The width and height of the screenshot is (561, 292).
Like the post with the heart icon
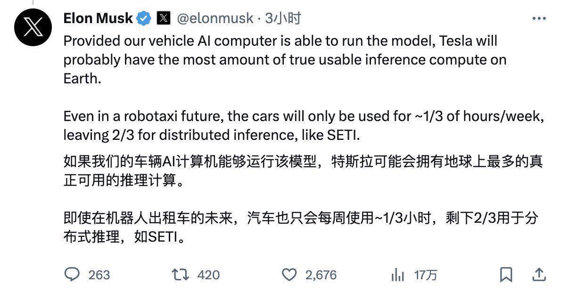[289, 275]
